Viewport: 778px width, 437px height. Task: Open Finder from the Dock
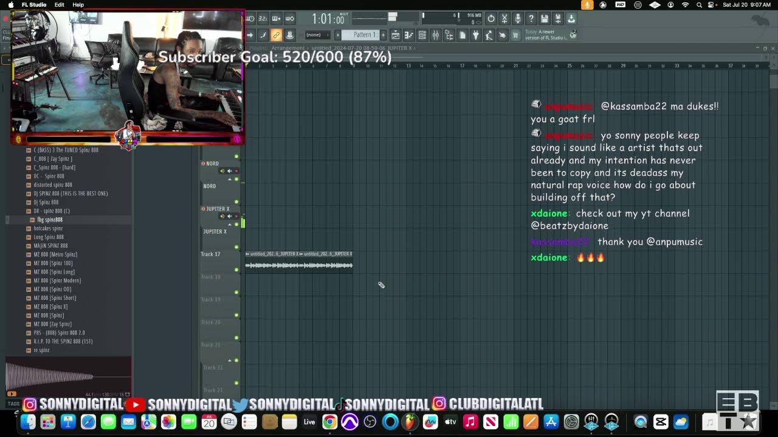pyautogui.click(x=28, y=422)
